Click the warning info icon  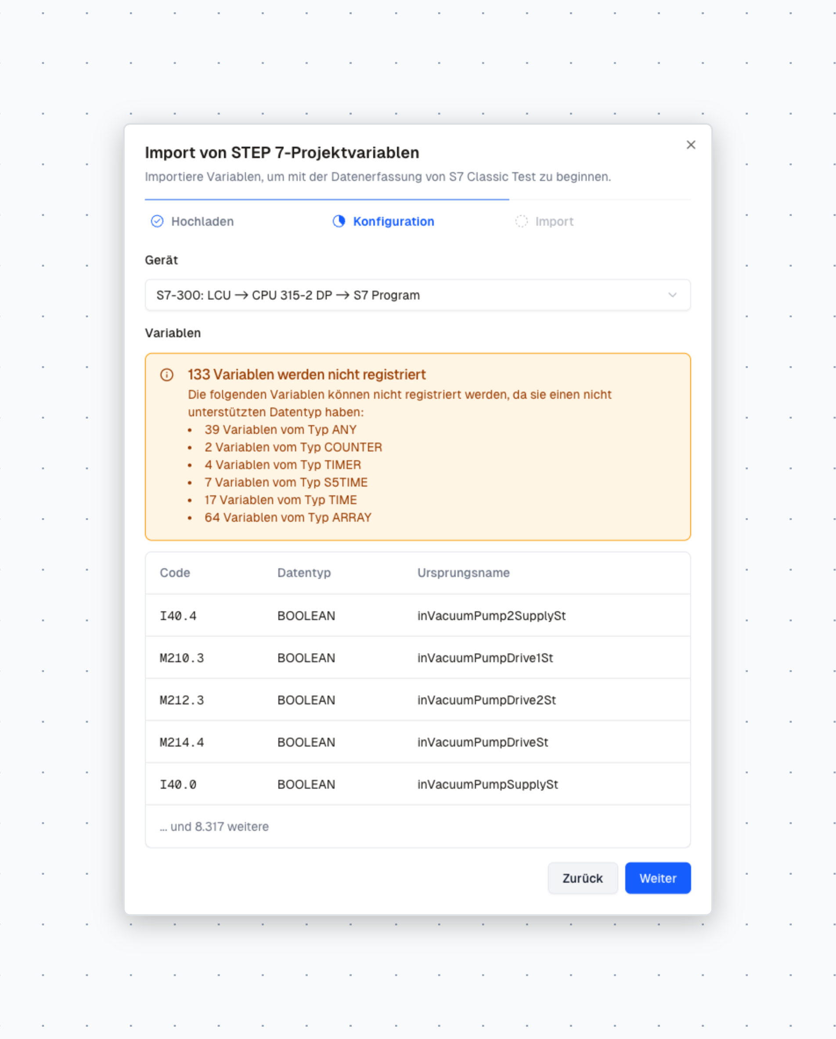click(167, 375)
